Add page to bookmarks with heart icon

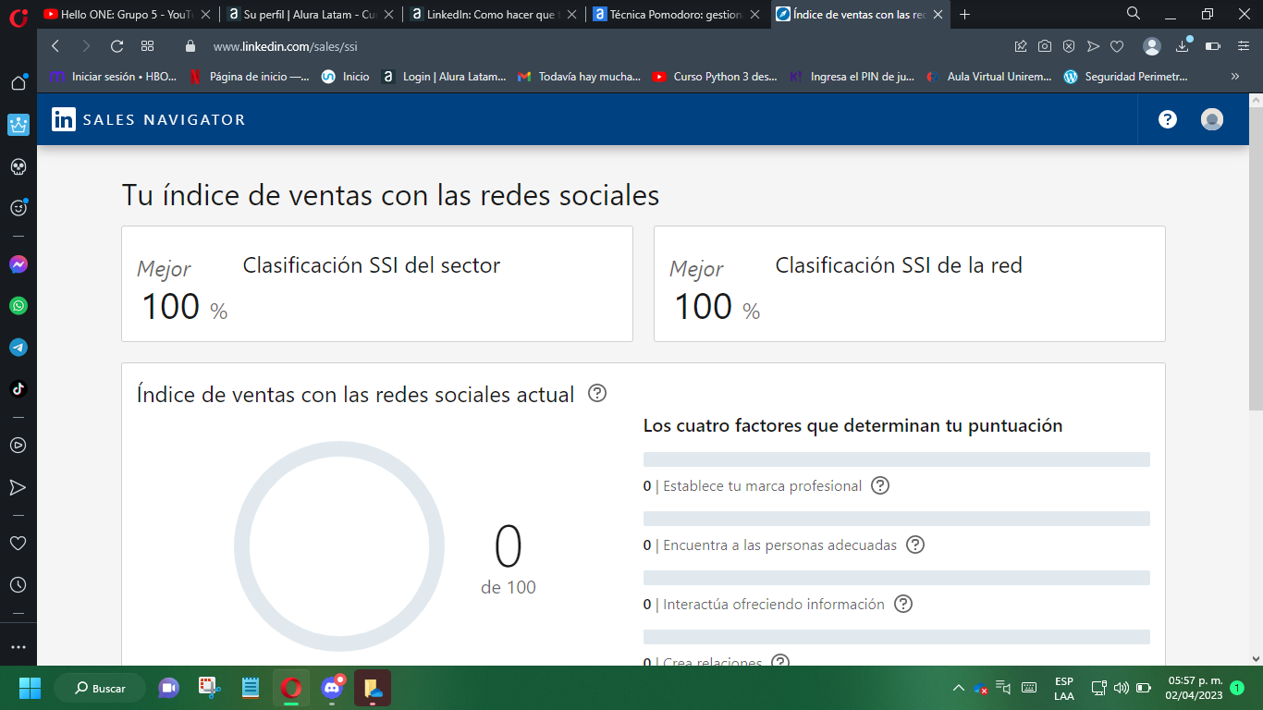coord(1117,46)
